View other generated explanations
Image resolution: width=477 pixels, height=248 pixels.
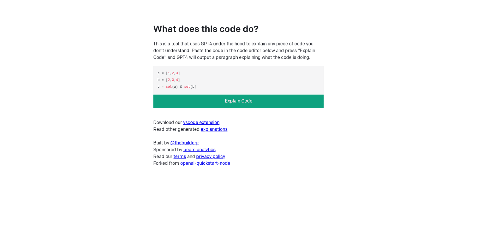click(214, 129)
